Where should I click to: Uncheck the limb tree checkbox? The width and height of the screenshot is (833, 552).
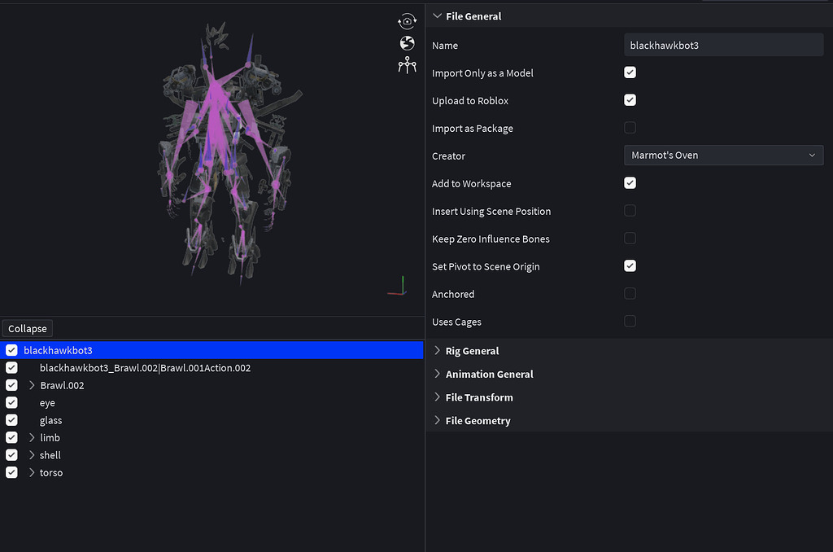(x=11, y=438)
